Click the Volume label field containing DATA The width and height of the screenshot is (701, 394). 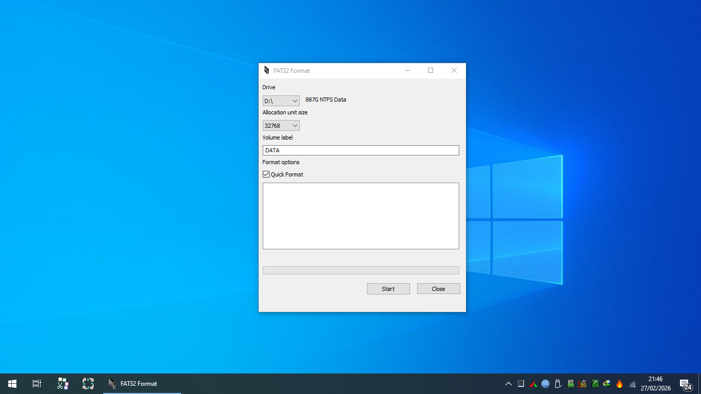361,150
